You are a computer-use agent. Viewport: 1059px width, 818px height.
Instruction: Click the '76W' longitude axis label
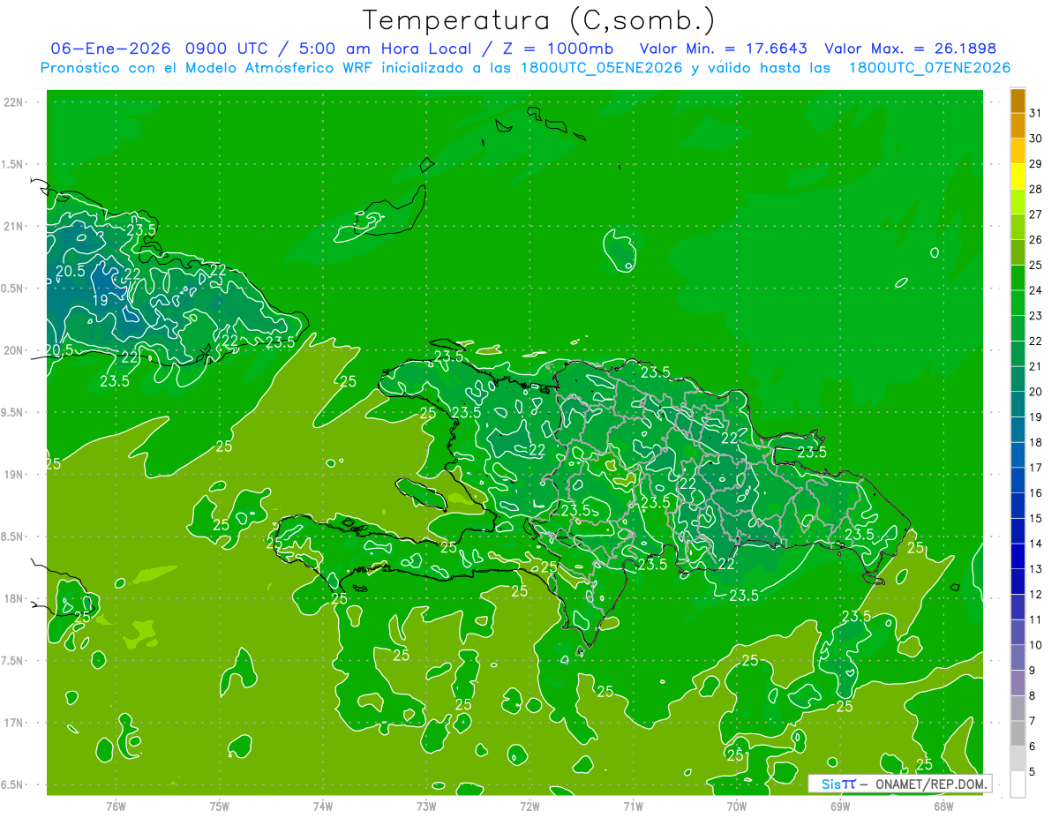[116, 807]
